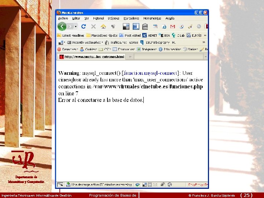Screen dimensions: 264x198
Task: Click the compass toolbar icon
Action: click(x=181, y=26)
